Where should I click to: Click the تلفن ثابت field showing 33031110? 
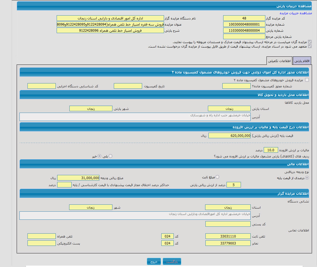(228, 236)
